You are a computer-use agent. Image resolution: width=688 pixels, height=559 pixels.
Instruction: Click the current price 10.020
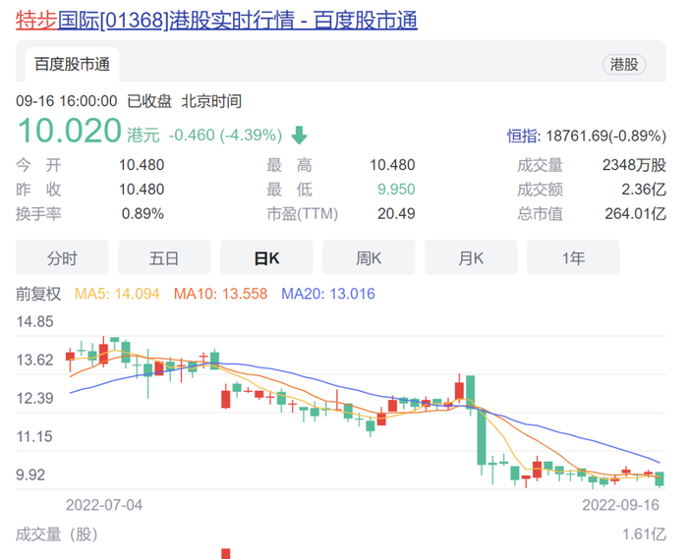tap(70, 131)
